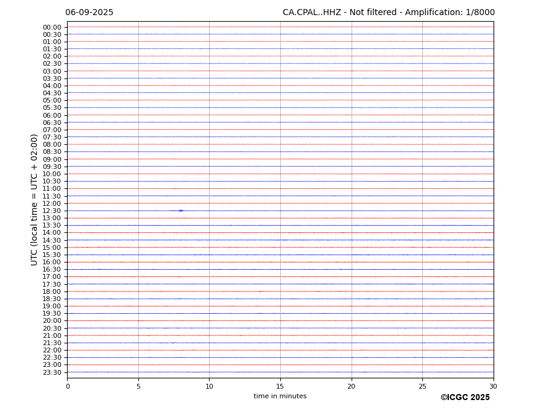Click the 18:30 time row label
This screenshot has width=560, height=420.
(52, 299)
